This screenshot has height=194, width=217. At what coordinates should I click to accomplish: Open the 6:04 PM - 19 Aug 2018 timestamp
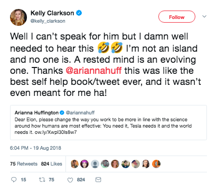click(35, 148)
